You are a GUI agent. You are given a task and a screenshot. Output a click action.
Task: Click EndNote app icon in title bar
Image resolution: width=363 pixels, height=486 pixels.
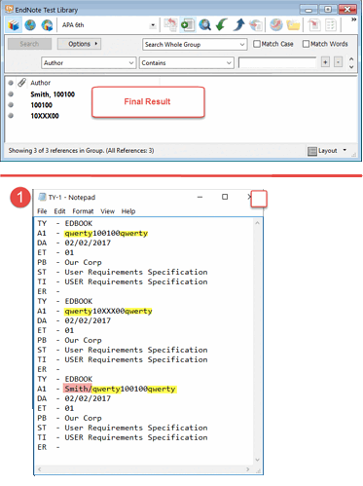pyautogui.click(x=9, y=9)
